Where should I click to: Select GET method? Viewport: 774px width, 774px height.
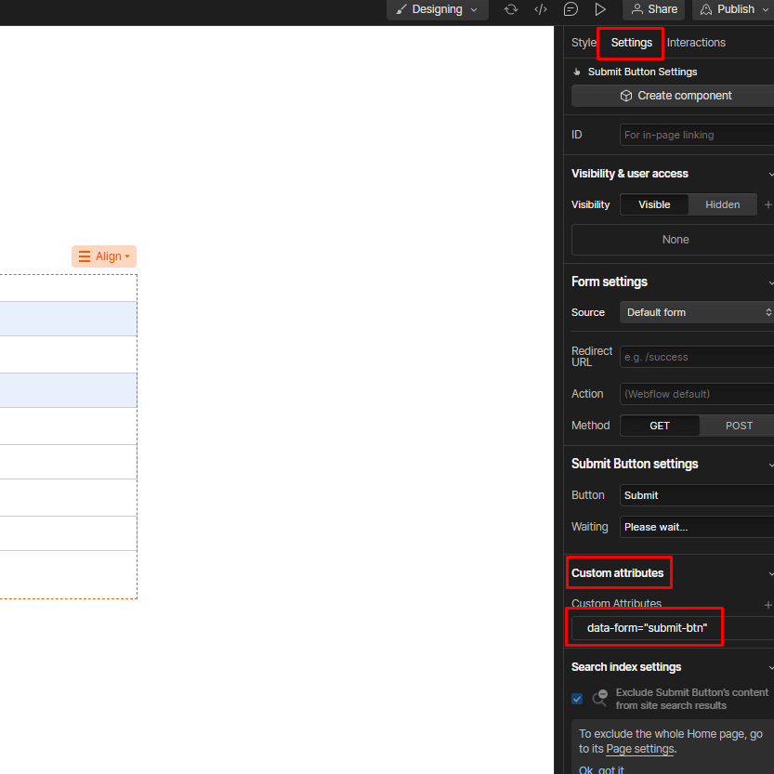click(660, 426)
